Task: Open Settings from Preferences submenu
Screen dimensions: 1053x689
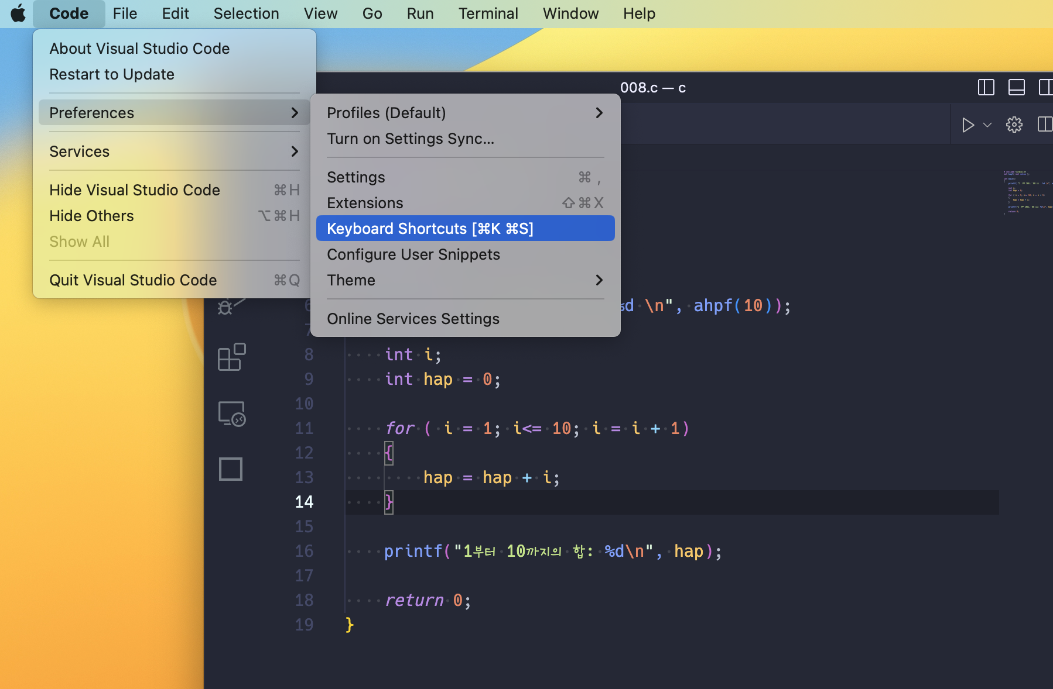Action: (x=465, y=177)
